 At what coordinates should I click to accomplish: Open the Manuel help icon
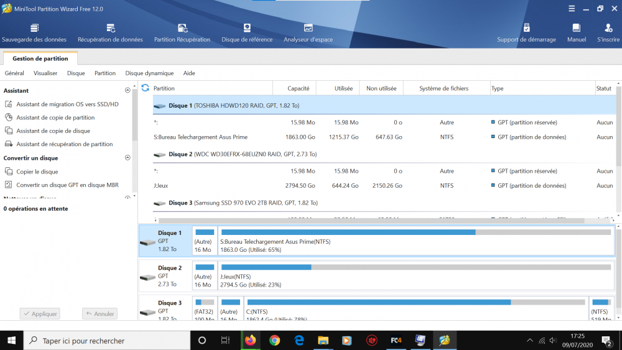click(577, 33)
